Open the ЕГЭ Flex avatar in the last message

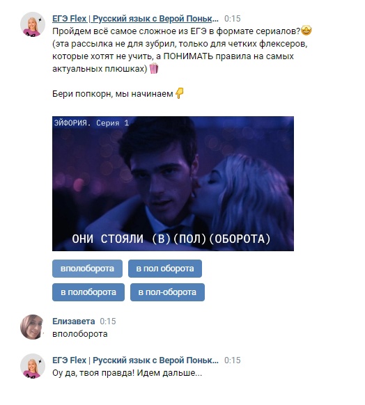(33, 366)
